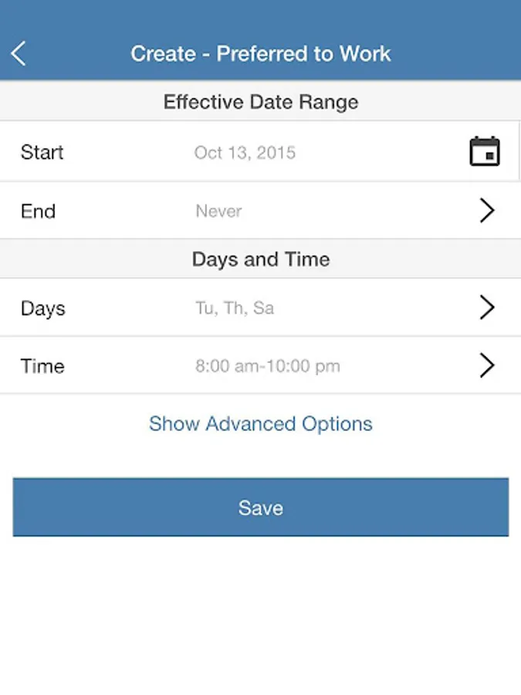Tap the 8:00 am-10:00 pm time value
This screenshot has width=521, height=695.
pyautogui.click(x=268, y=366)
